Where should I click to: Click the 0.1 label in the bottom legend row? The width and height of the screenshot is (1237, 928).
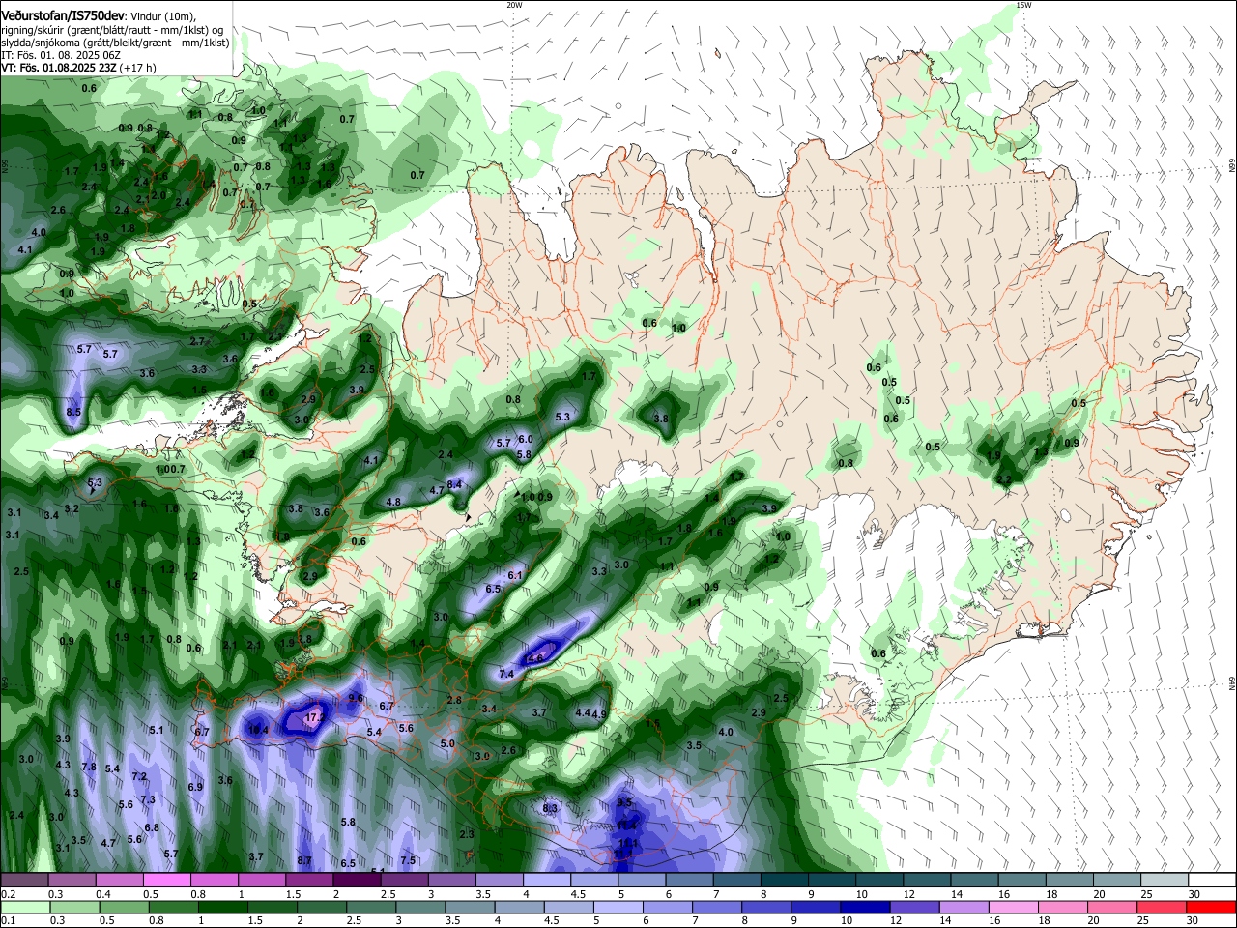[8, 921]
